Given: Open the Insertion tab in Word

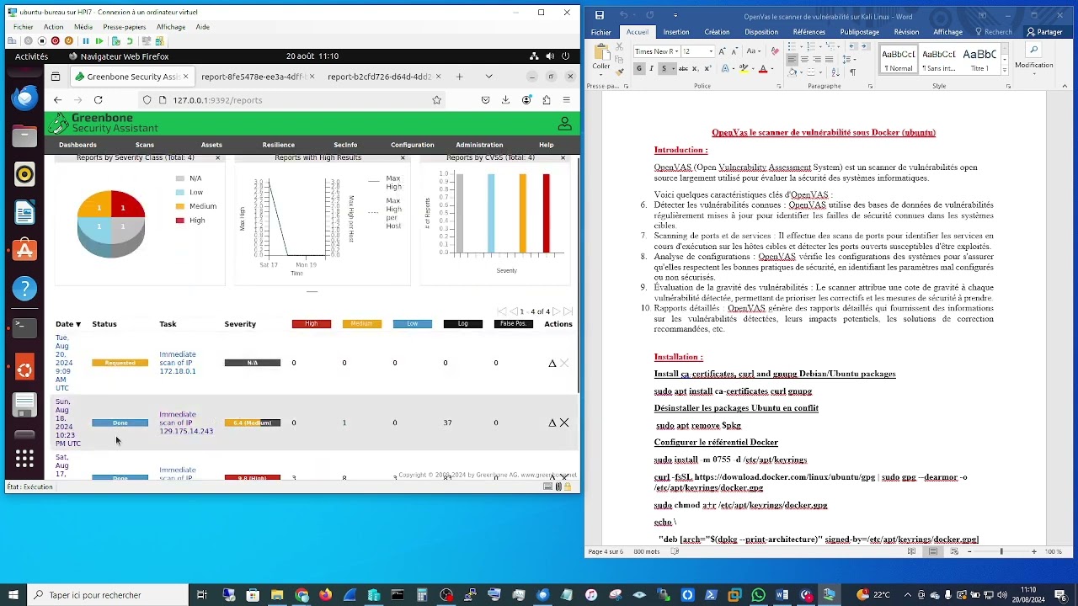Looking at the screenshot, I should point(676,32).
